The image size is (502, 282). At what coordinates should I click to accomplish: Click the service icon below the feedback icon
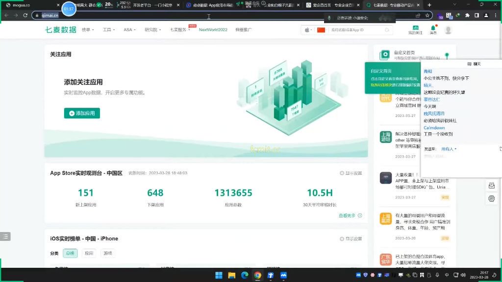coord(491,199)
